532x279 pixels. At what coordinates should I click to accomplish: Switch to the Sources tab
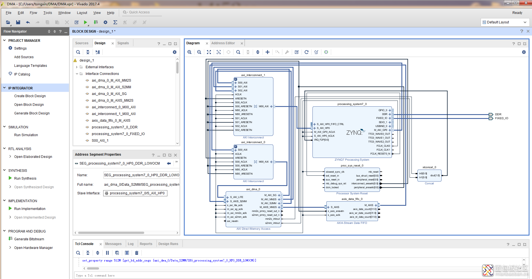pyautogui.click(x=82, y=43)
